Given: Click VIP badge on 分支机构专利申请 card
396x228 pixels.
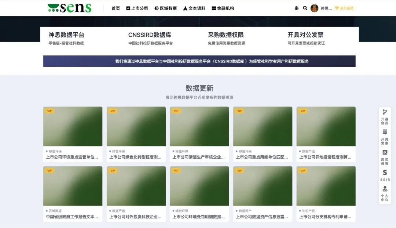Looking at the screenshot, I should coord(302,171).
